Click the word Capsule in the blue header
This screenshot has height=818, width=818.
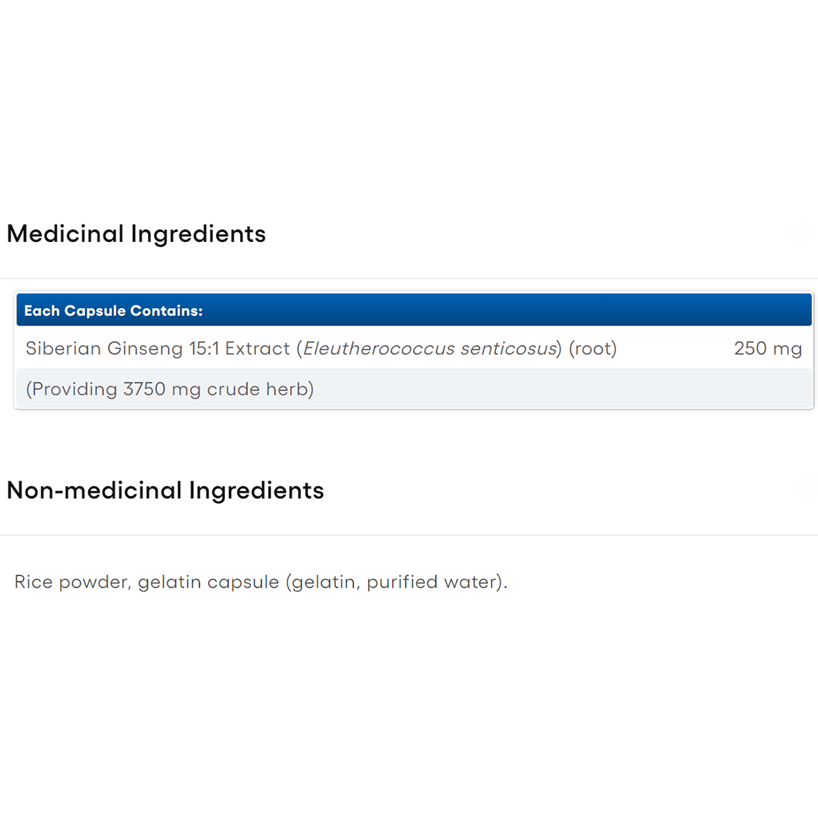[x=95, y=311]
